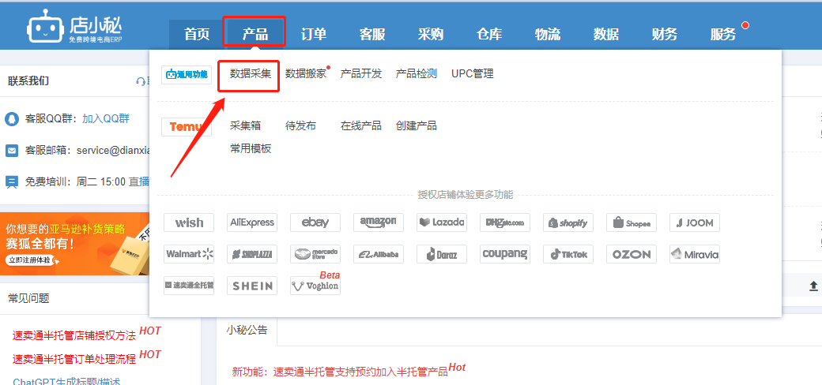Open the wish platform icon
The image size is (822, 385).
click(189, 222)
